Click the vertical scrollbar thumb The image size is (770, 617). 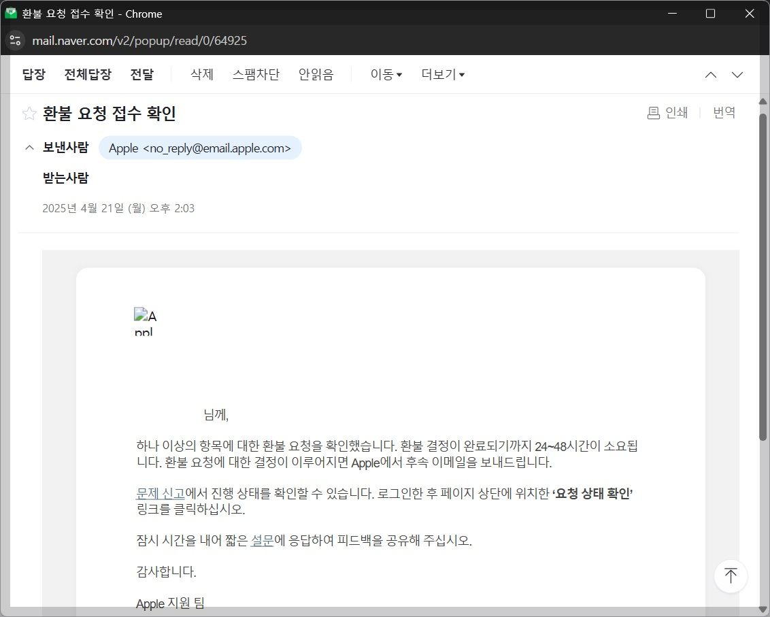coord(763,278)
